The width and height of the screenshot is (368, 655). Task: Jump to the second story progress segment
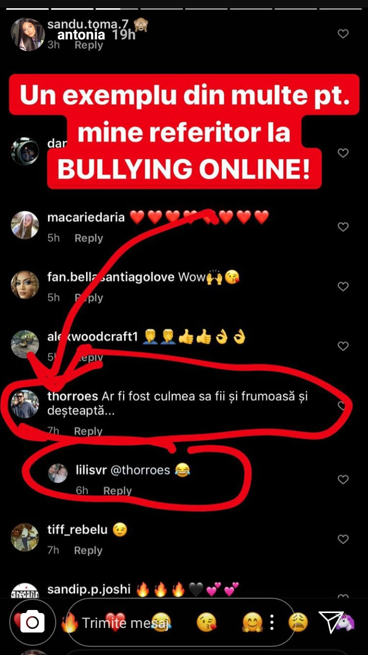click(x=72, y=9)
